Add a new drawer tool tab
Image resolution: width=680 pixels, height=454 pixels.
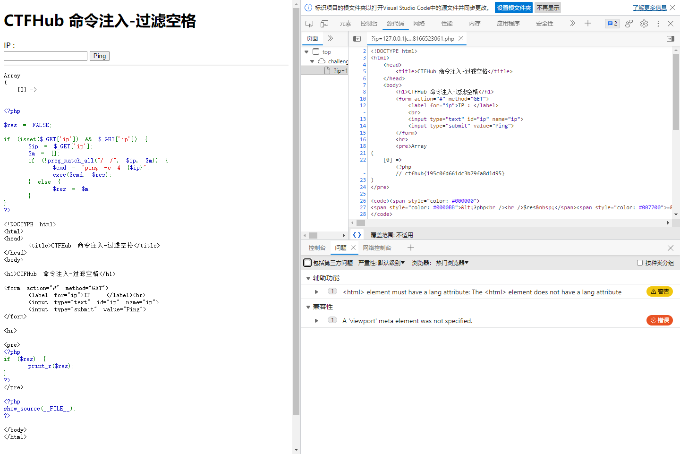411,248
